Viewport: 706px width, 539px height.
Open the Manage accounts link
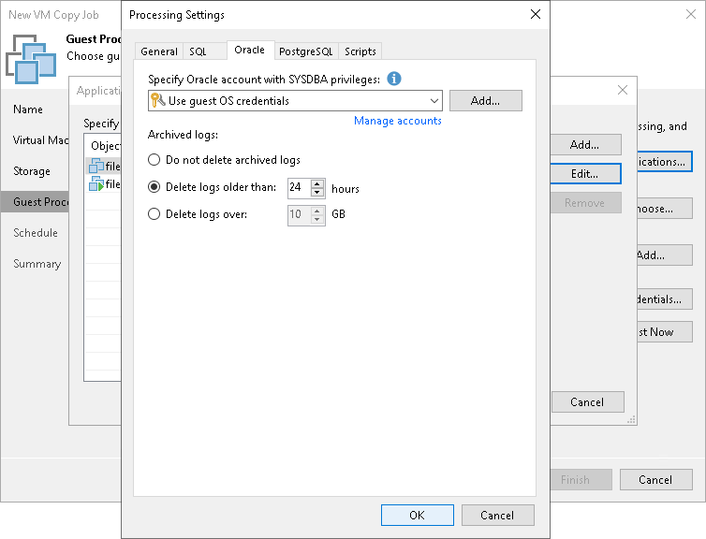click(x=398, y=121)
